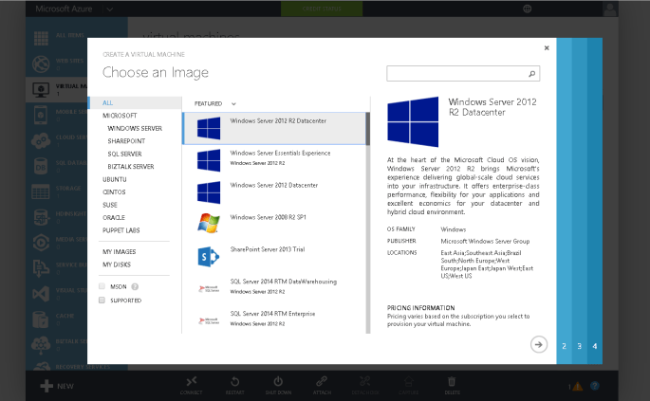Image resolution: width=650 pixels, height=401 pixels.
Task: Click the search magnifier icon
Action: pos(531,74)
